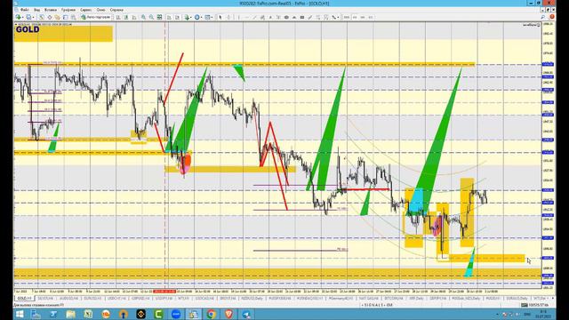Switch to the BRENT,H4 chart tab

(x=228, y=299)
